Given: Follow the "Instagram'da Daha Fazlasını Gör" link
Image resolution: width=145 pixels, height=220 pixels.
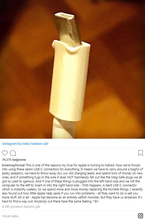Looking at the screenshot, I should pos(25,143).
